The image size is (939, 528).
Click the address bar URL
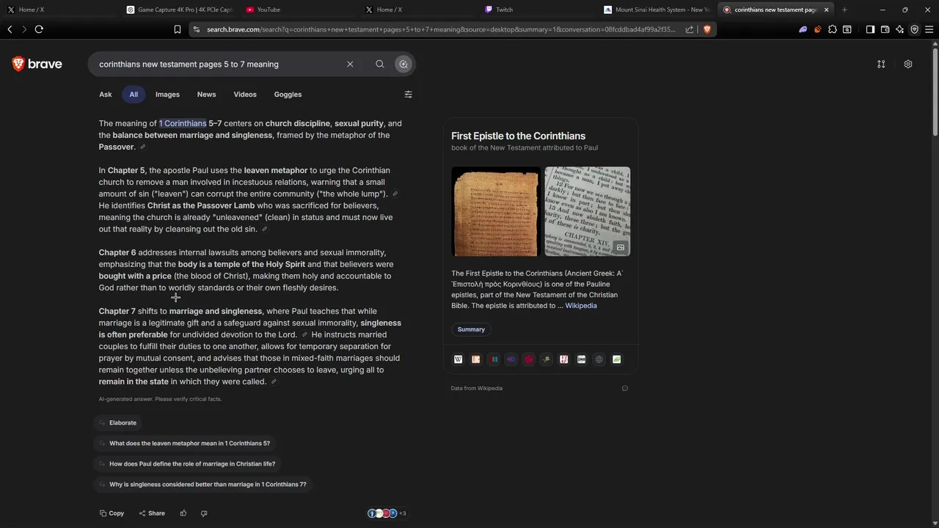[440, 29]
